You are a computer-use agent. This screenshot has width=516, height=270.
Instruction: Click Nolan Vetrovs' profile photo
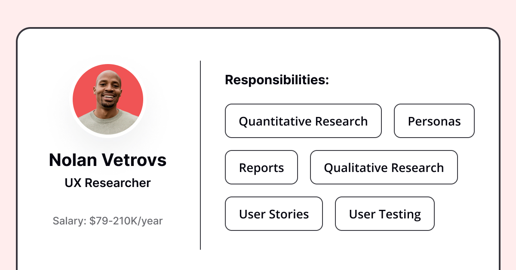pos(108,99)
